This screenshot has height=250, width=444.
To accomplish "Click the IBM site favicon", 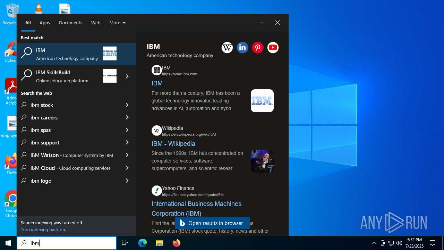I will coord(157,70).
